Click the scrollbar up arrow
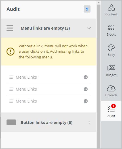Image resolution: width=122 pixels, height=149 pixels. click(x=98, y=2)
